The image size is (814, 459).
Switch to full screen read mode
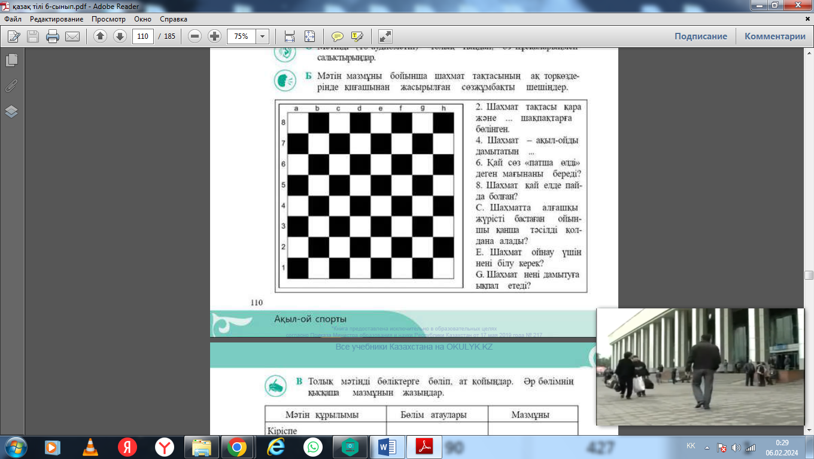click(x=385, y=36)
